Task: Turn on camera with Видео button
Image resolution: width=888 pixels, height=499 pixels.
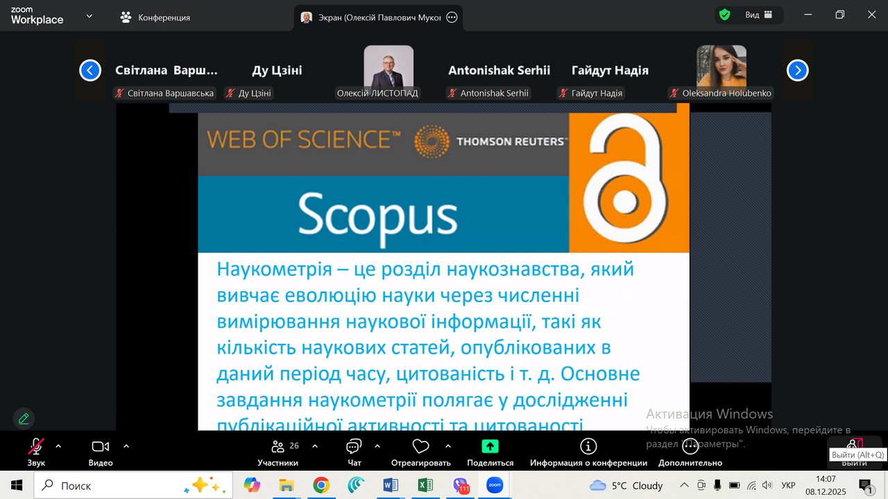Action: (101, 452)
